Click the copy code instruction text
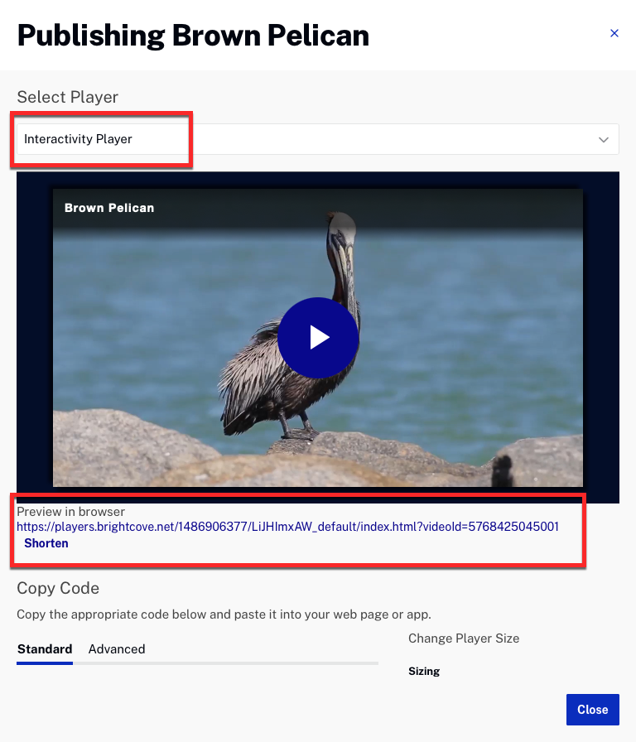The height and width of the screenshot is (742, 636). pyautogui.click(x=224, y=614)
